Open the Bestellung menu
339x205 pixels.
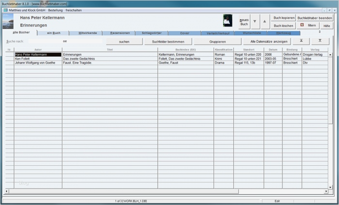tap(55, 10)
